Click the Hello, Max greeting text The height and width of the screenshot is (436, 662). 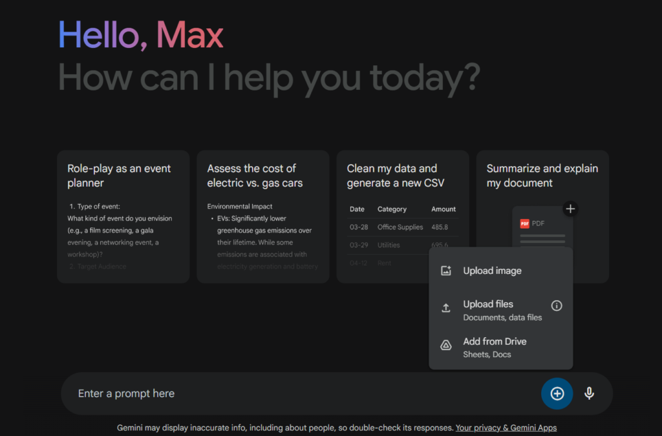coord(141,35)
